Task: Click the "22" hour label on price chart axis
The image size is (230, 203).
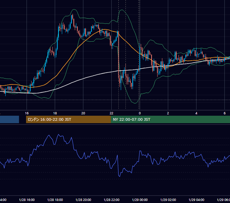Action: pyautogui.click(x=112, y=113)
